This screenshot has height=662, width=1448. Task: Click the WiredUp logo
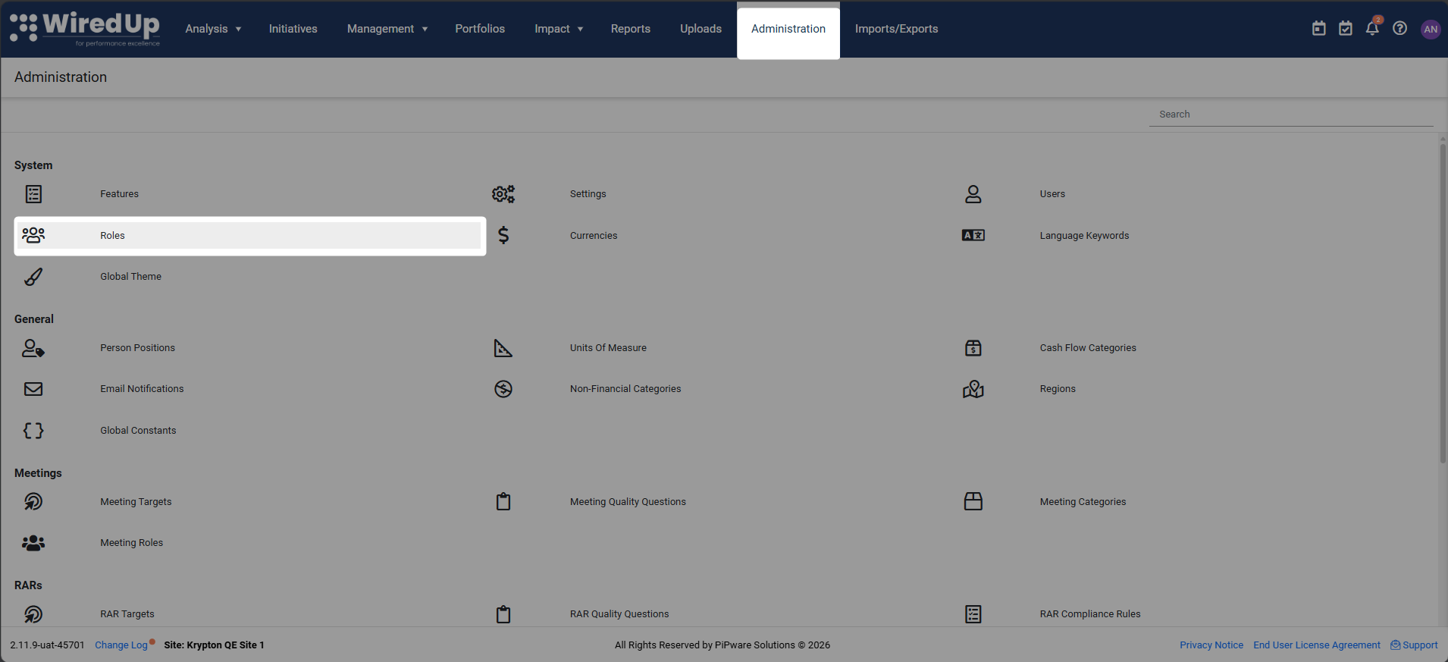85,29
